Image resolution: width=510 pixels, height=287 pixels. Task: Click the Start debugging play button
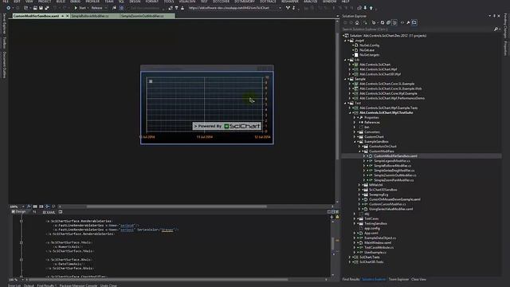point(76,8)
